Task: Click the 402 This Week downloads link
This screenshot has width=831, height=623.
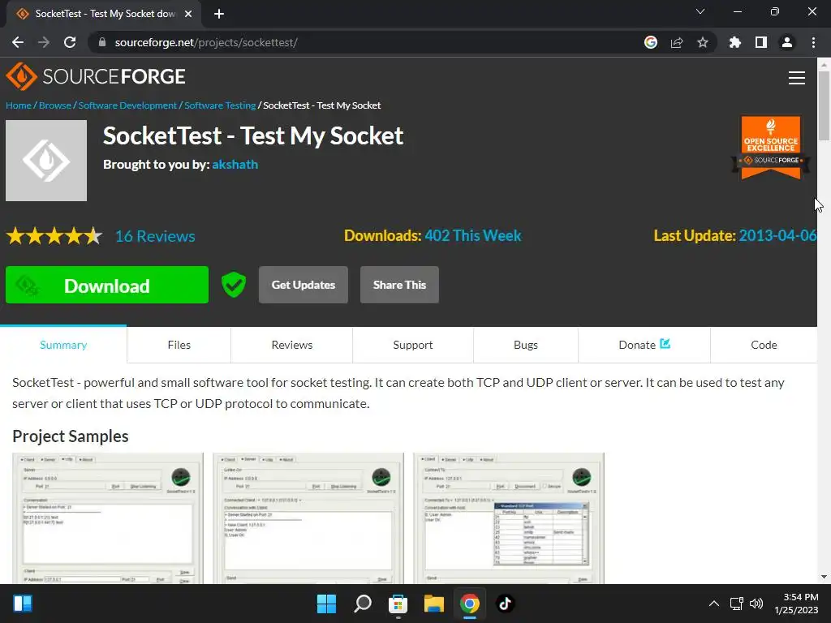Action: coord(473,236)
